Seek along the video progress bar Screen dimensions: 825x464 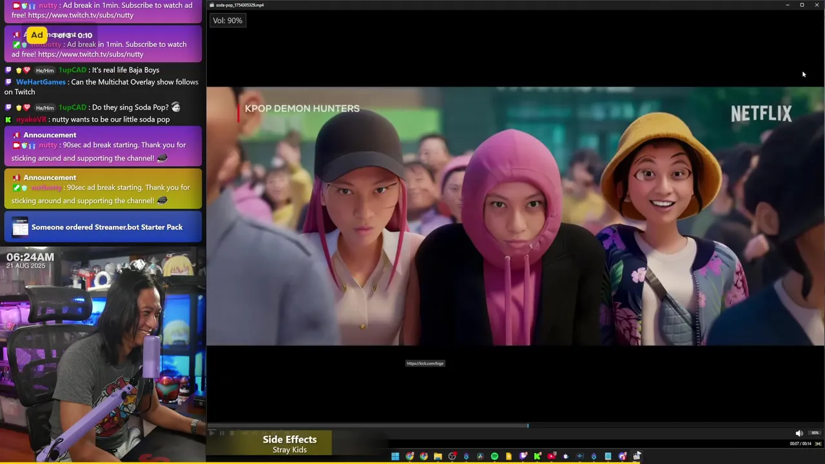coord(515,425)
